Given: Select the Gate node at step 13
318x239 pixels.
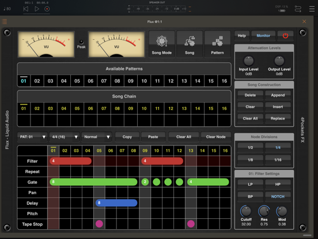Looking at the screenshot, I should click(x=208, y=182).
